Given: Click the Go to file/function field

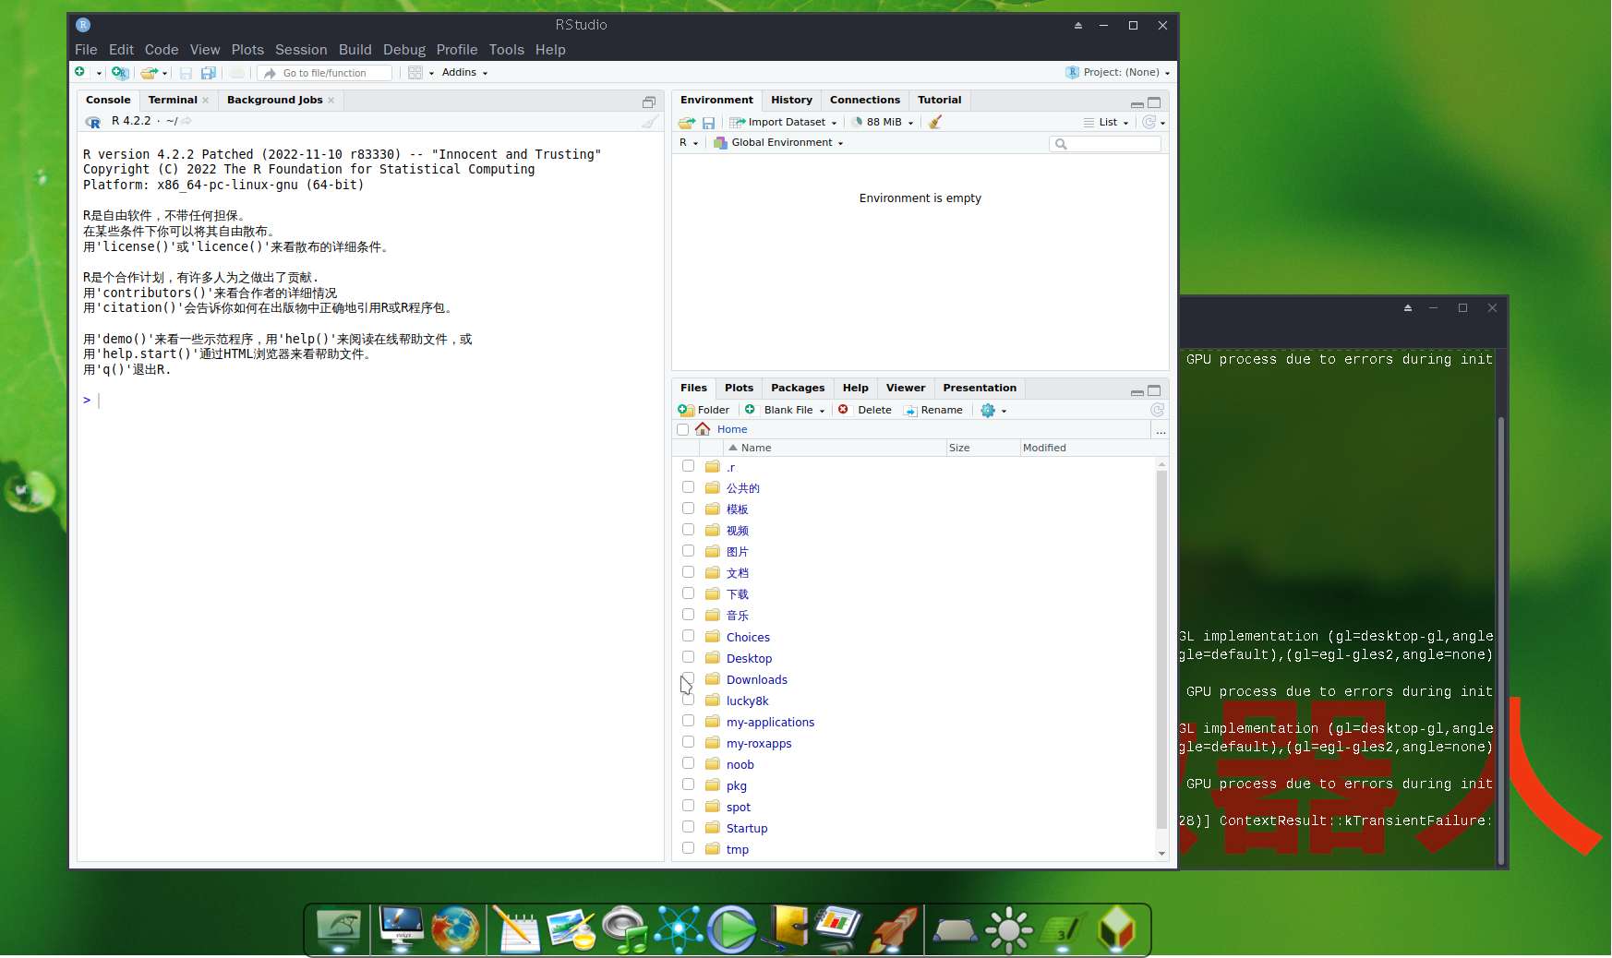Looking at the screenshot, I should tap(325, 73).
